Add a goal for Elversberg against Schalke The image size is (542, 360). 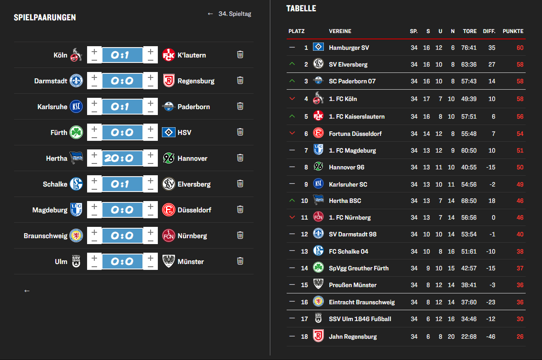(x=151, y=180)
